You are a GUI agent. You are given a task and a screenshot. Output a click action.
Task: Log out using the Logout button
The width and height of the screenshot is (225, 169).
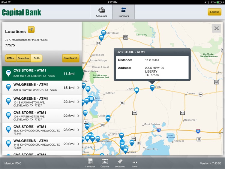click(214, 12)
